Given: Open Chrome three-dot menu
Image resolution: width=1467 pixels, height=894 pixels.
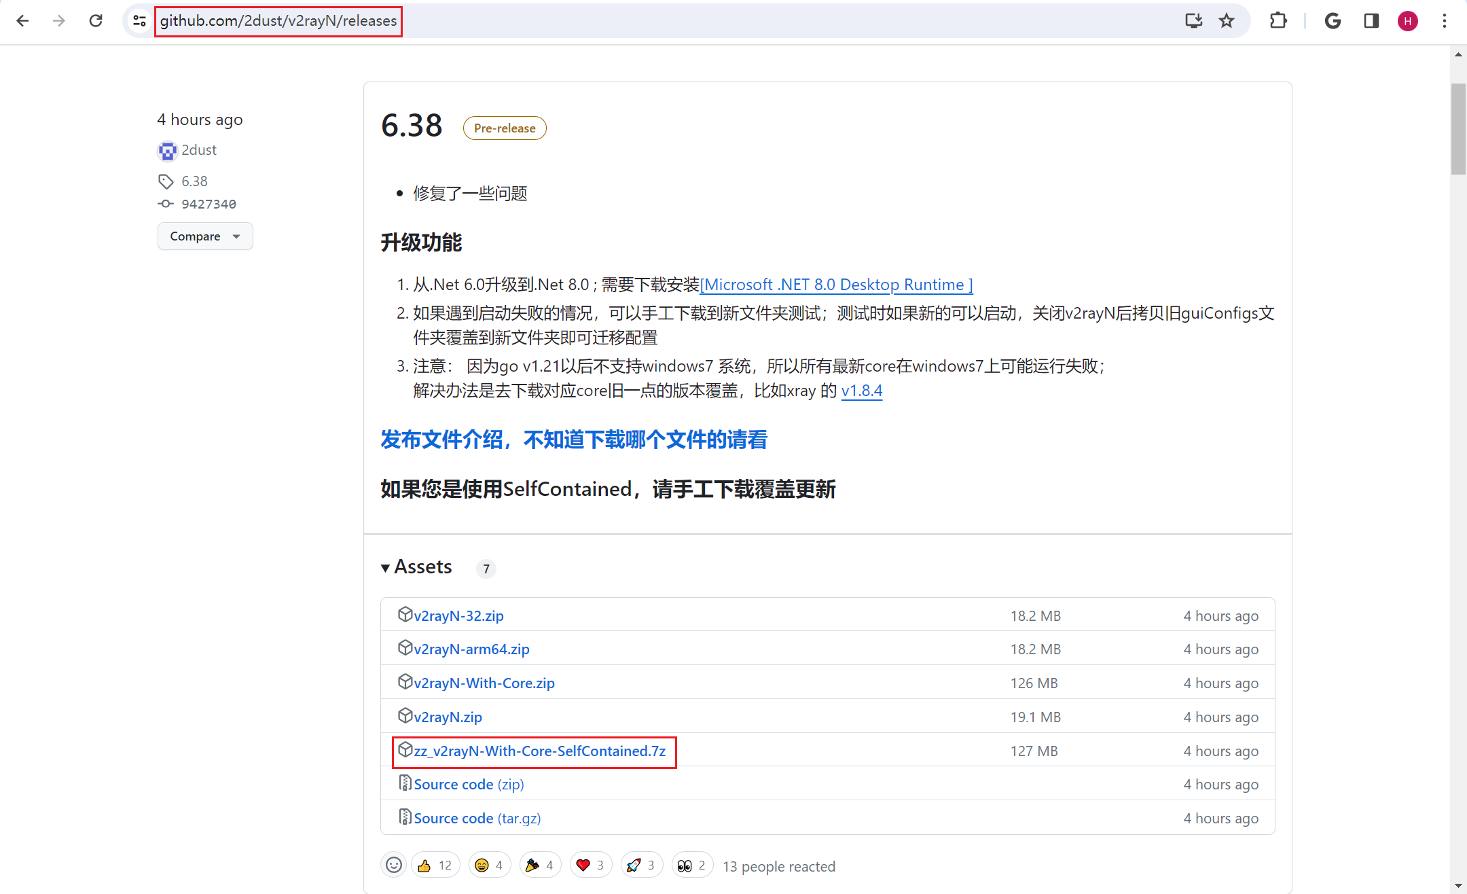Looking at the screenshot, I should pyautogui.click(x=1445, y=21).
